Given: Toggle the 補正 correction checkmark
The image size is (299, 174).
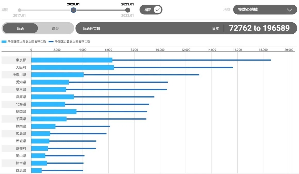Looking at the screenshot, I should (x=158, y=10).
